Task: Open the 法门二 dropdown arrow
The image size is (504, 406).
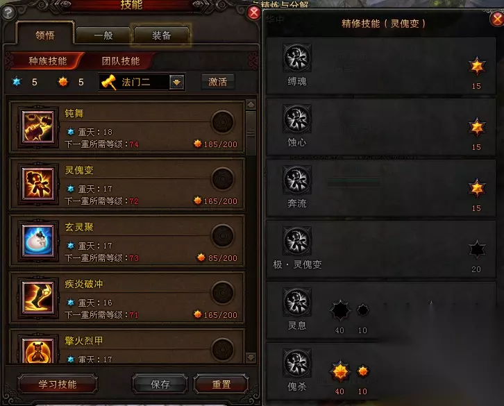Action: pyautogui.click(x=176, y=83)
